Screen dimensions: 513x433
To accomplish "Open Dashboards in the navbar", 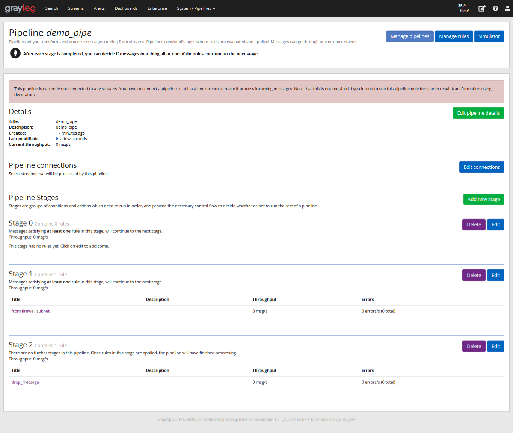I will point(126,8).
